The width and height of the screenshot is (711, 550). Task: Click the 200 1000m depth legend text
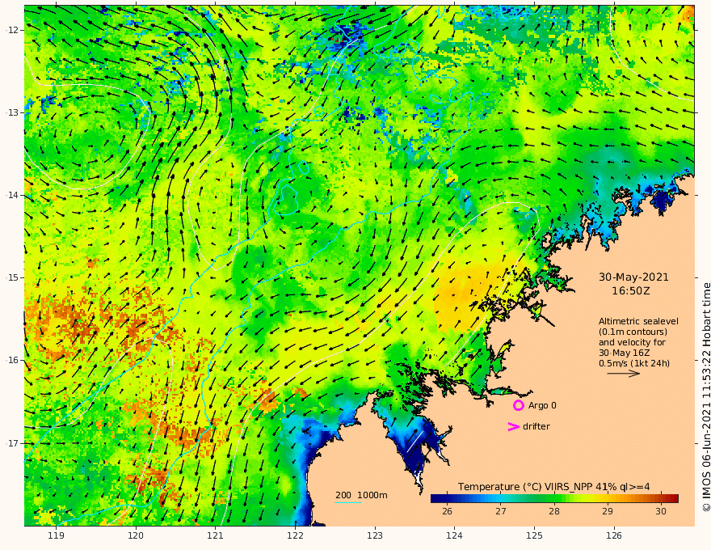(361, 495)
